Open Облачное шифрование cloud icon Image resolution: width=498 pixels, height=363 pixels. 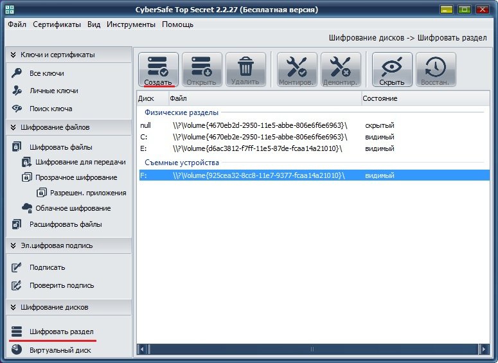[x=27, y=208]
